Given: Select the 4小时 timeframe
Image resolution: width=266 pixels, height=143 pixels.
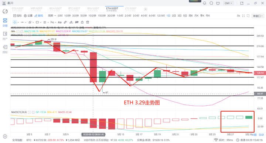Looking at the screenshot, I should point(144,16).
